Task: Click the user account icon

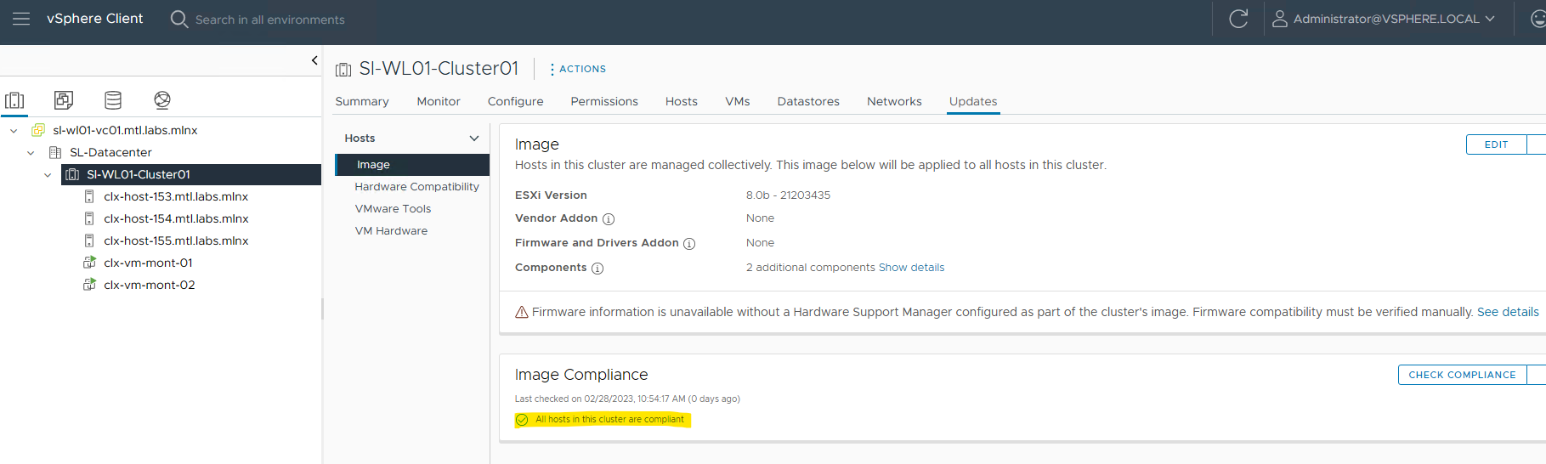Action: (1279, 19)
